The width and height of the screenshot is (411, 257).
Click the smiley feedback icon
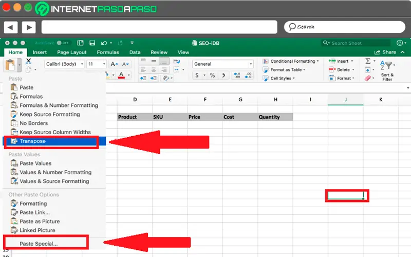coord(400,43)
